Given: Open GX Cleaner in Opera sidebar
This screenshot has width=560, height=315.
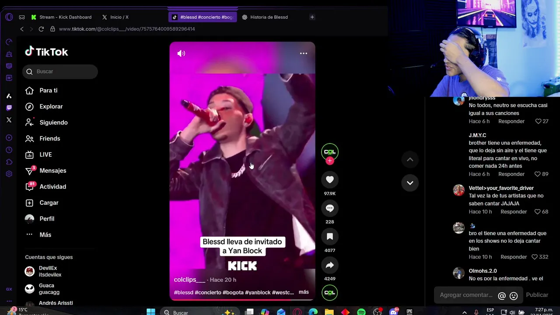Looking at the screenshot, I should point(9,54).
